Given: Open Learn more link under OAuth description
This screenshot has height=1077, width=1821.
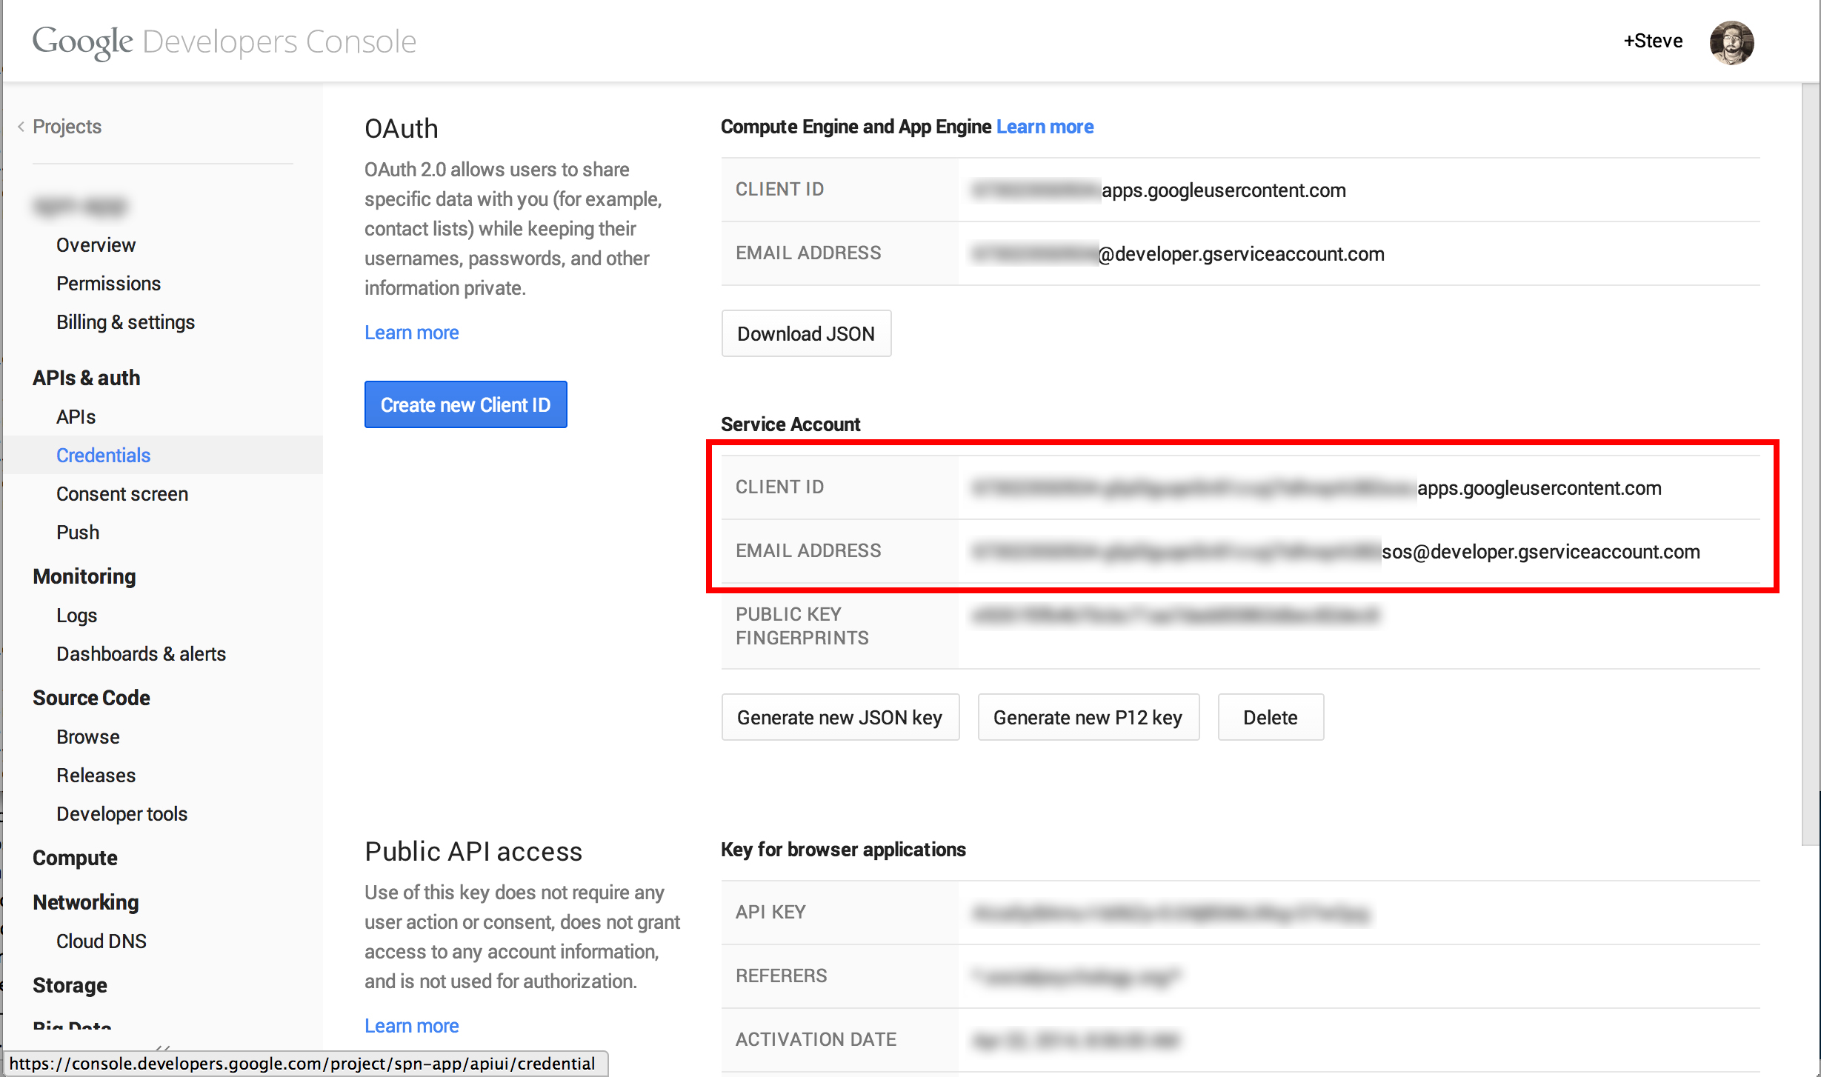Looking at the screenshot, I should 411,333.
